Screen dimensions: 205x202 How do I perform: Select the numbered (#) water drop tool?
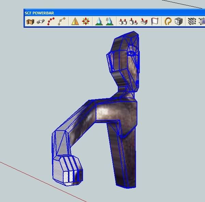tap(110, 21)
